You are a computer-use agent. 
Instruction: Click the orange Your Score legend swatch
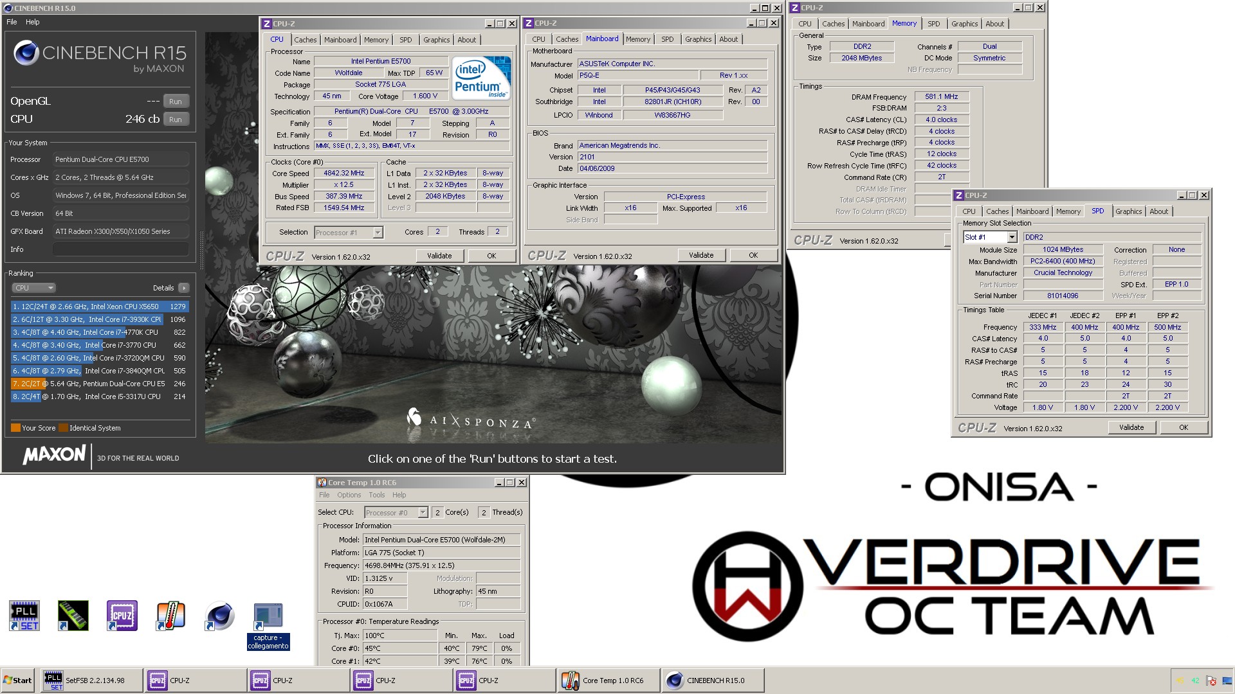point(15,428)
